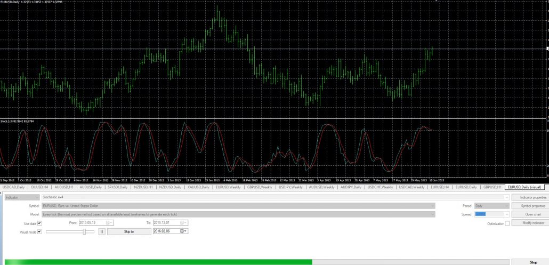Expand the Stochastic.ex4 indicator file dropdown
This screenshot has width=549, height=265.
[506, 197]
